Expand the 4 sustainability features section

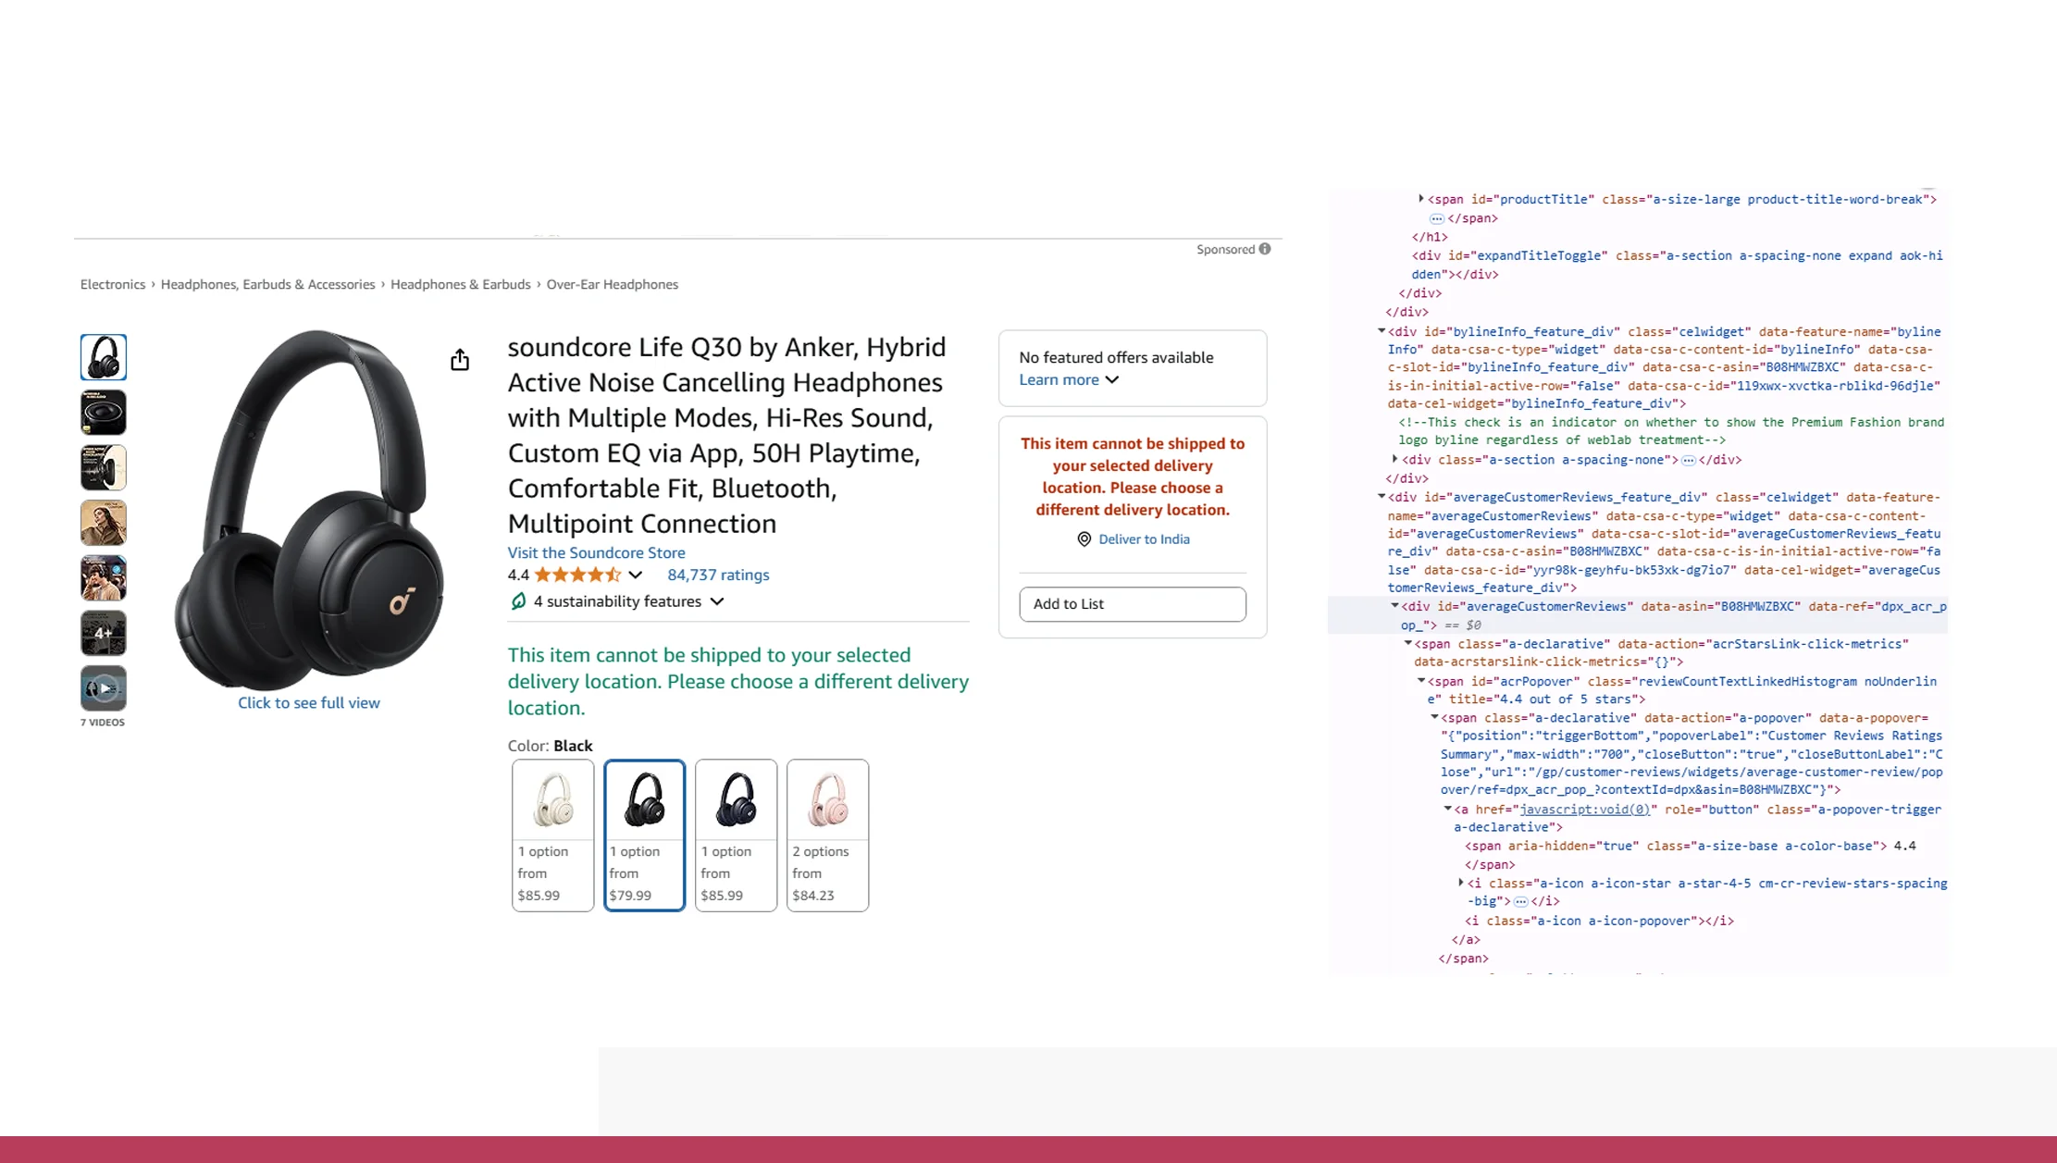coord(717,600)
